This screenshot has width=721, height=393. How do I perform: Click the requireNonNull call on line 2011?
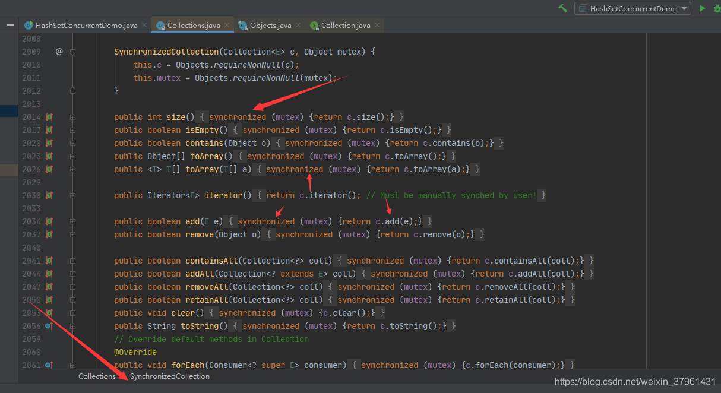[x=266, y=78]
